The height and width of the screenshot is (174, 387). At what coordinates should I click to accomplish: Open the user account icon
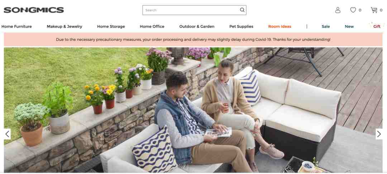coord(338,10)
